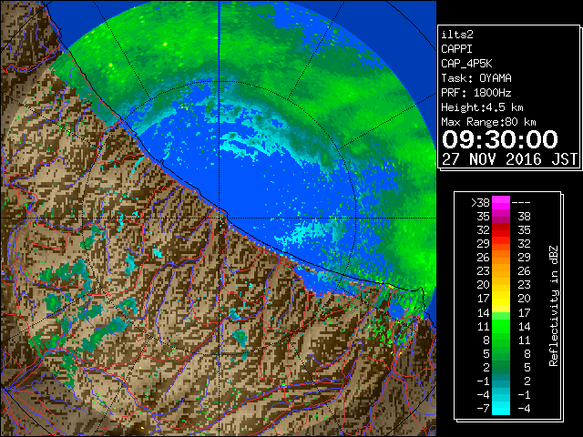This screenshot has height=437, width=583.
Task: Click the 'CAPPI' product text
Action: coord(456,49)
